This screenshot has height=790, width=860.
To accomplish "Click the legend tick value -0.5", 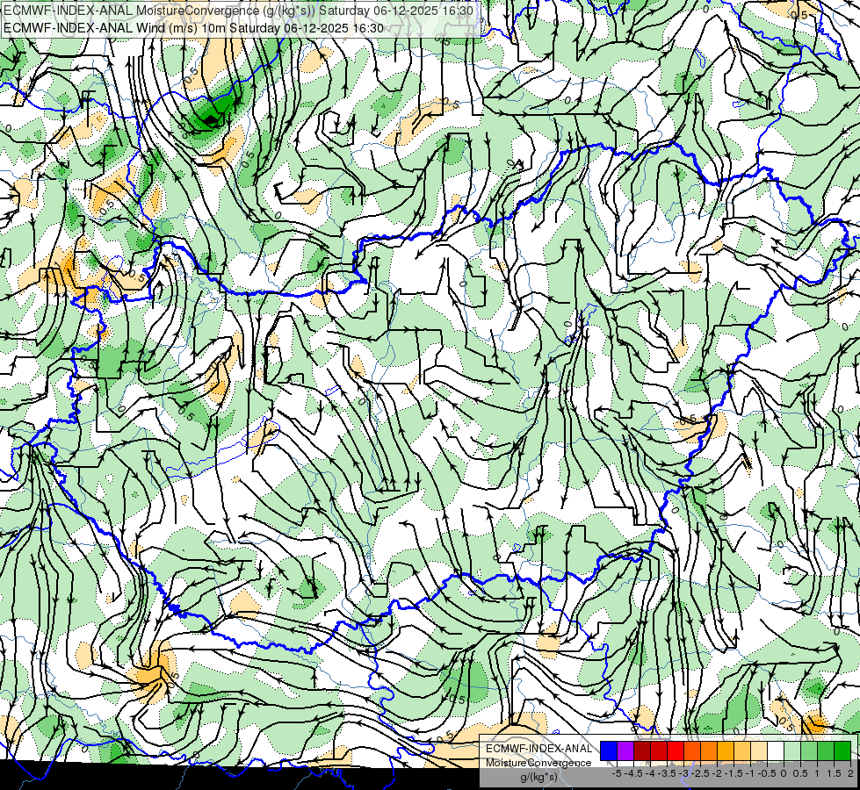I will pyautogui.click(x=767, y=773).
